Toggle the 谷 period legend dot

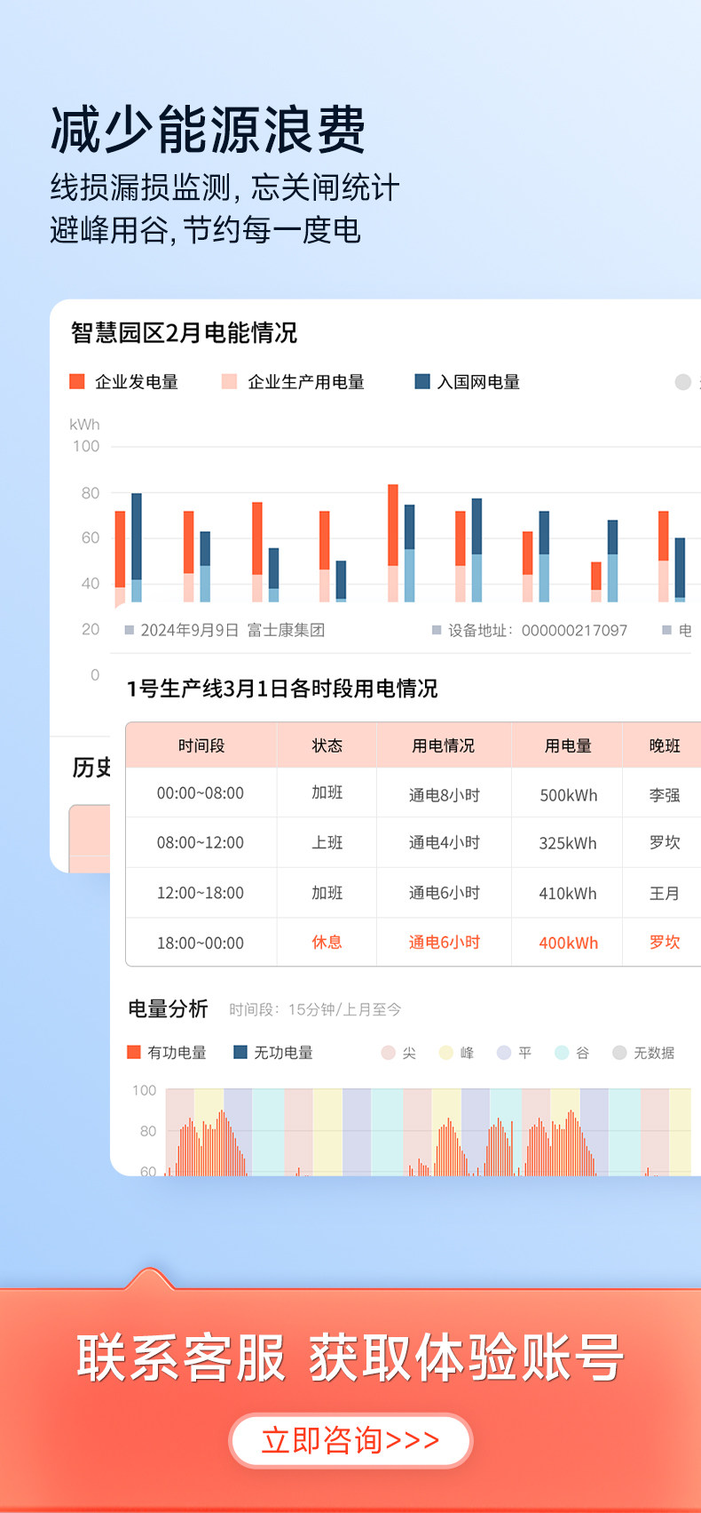(x=562, y=1053)
